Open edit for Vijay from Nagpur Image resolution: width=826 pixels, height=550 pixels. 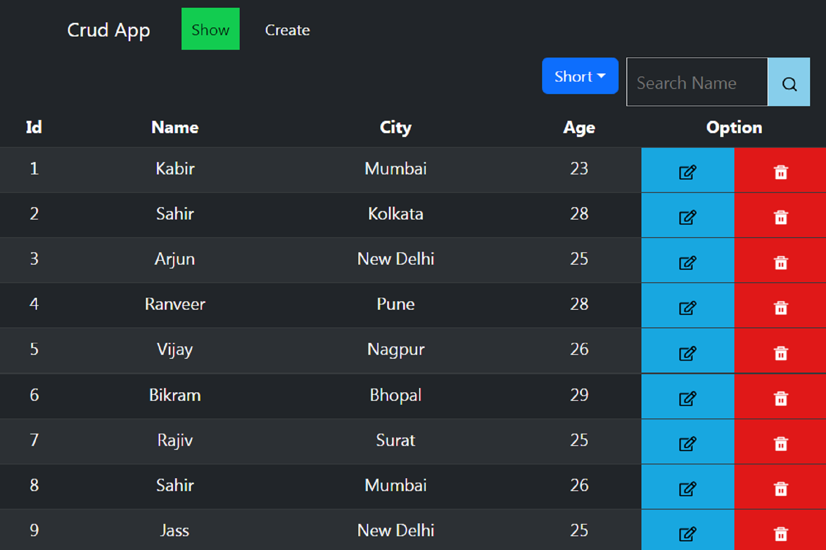[687, 353]
